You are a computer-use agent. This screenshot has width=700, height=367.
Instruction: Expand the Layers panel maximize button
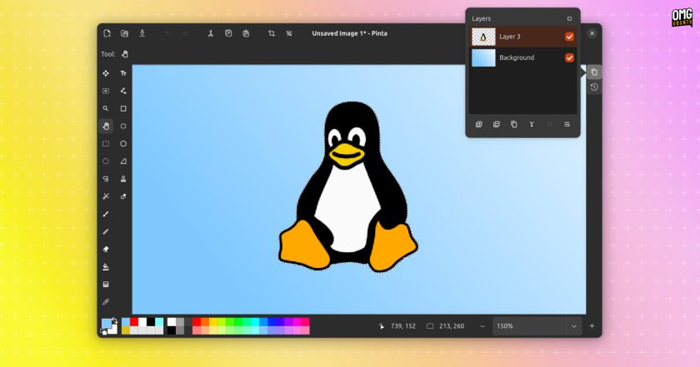click(569, 19)
